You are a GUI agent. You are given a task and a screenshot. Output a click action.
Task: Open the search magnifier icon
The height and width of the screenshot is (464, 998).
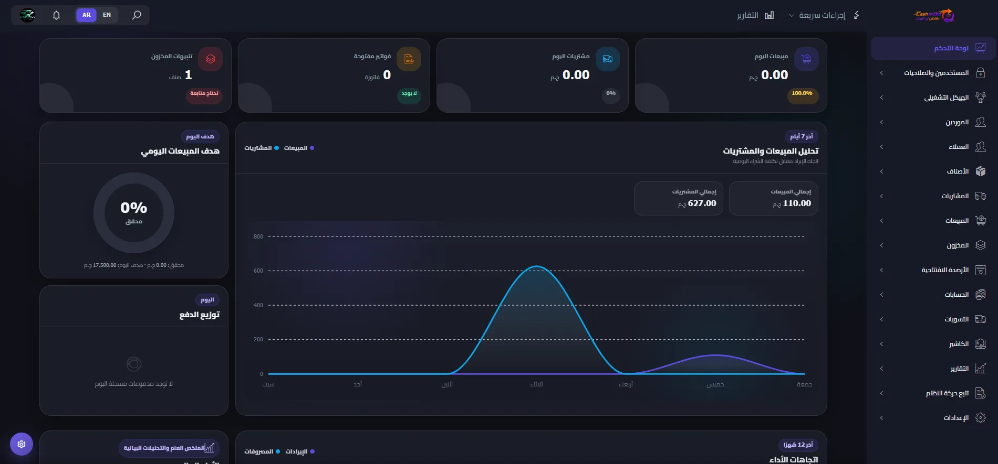click(x=137, y=15)
